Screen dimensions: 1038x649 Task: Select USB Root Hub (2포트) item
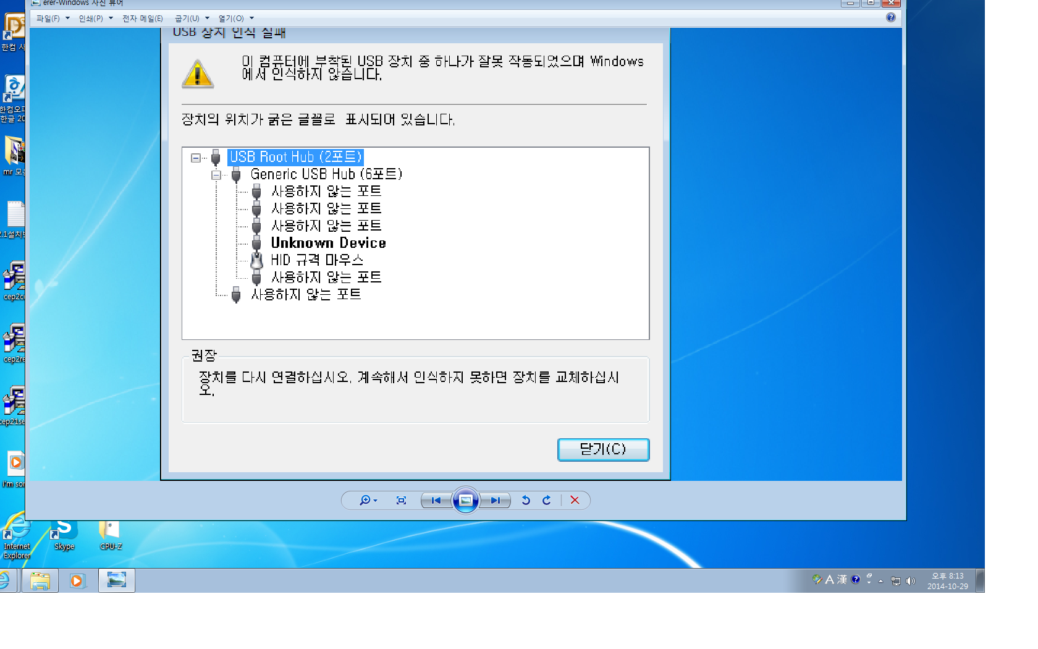pos(295,157)
